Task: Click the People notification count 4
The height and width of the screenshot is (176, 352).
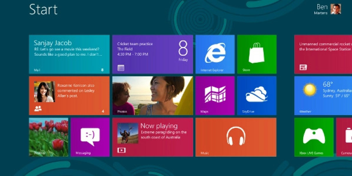Action: point(103,111)
